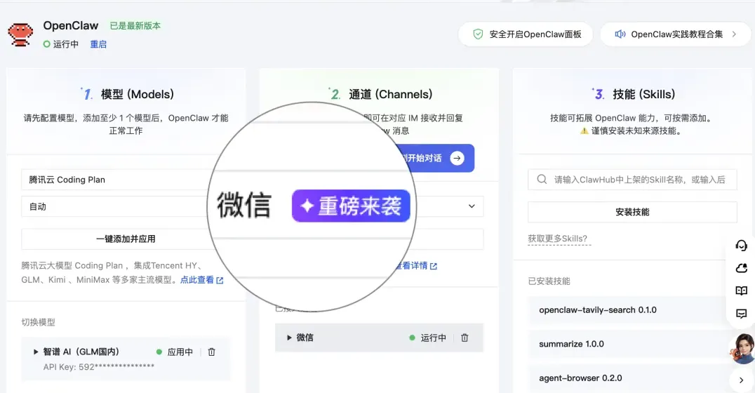Expand the 智谱 AI (GLM国内) model entry

tap(35, 352)
